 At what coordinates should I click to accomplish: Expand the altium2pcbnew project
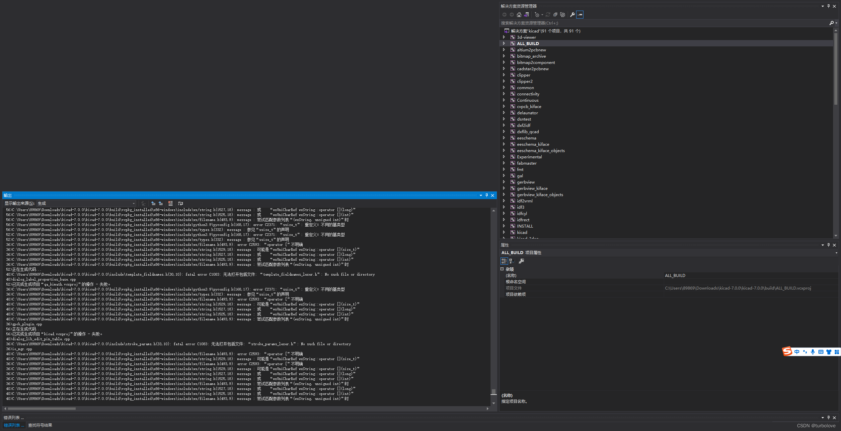click(504, 50)
